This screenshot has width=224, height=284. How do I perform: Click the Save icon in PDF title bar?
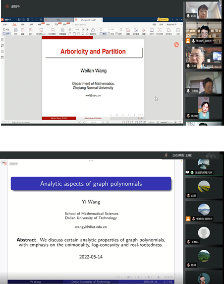click(x=23, y=19)
